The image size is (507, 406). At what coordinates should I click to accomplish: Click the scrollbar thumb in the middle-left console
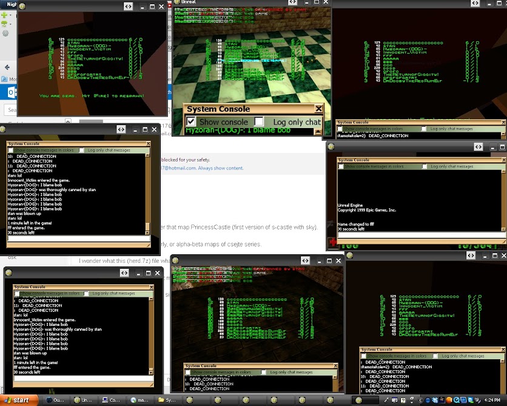point(147,226)
